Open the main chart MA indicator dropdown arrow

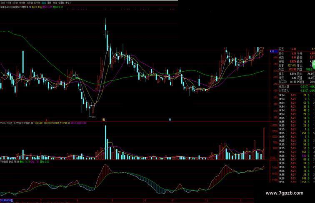coord(21,7)
